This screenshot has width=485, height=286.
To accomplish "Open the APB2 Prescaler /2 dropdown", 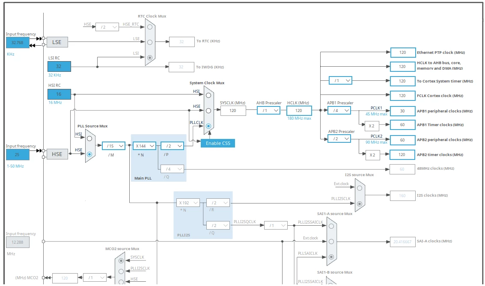I will tap(339, 139).
